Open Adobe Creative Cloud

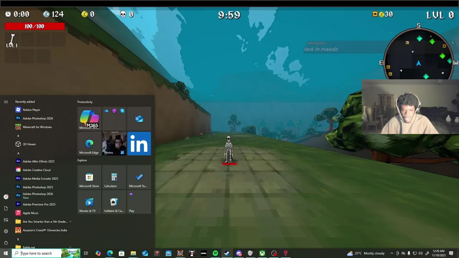pos(44,170)
